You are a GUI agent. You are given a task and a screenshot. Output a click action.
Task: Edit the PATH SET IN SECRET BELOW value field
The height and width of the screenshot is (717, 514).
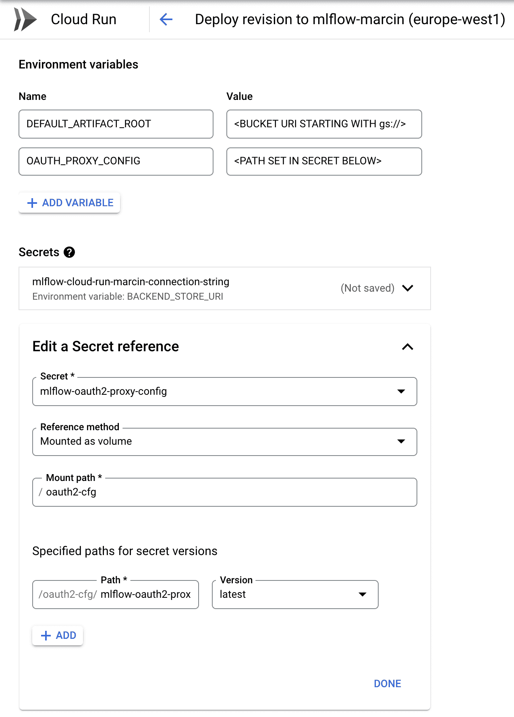coord(324,162)
